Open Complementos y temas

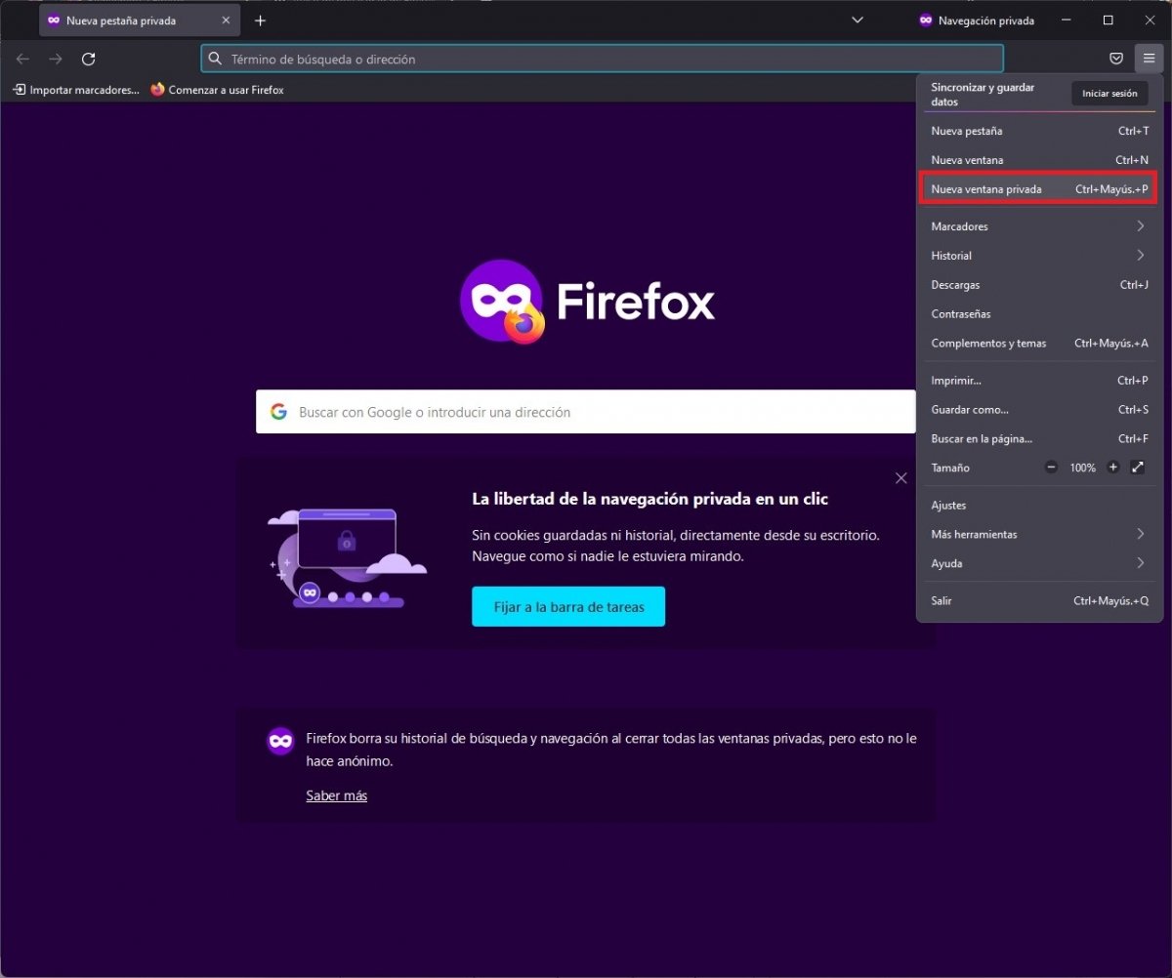click(x=1039, y=344)
